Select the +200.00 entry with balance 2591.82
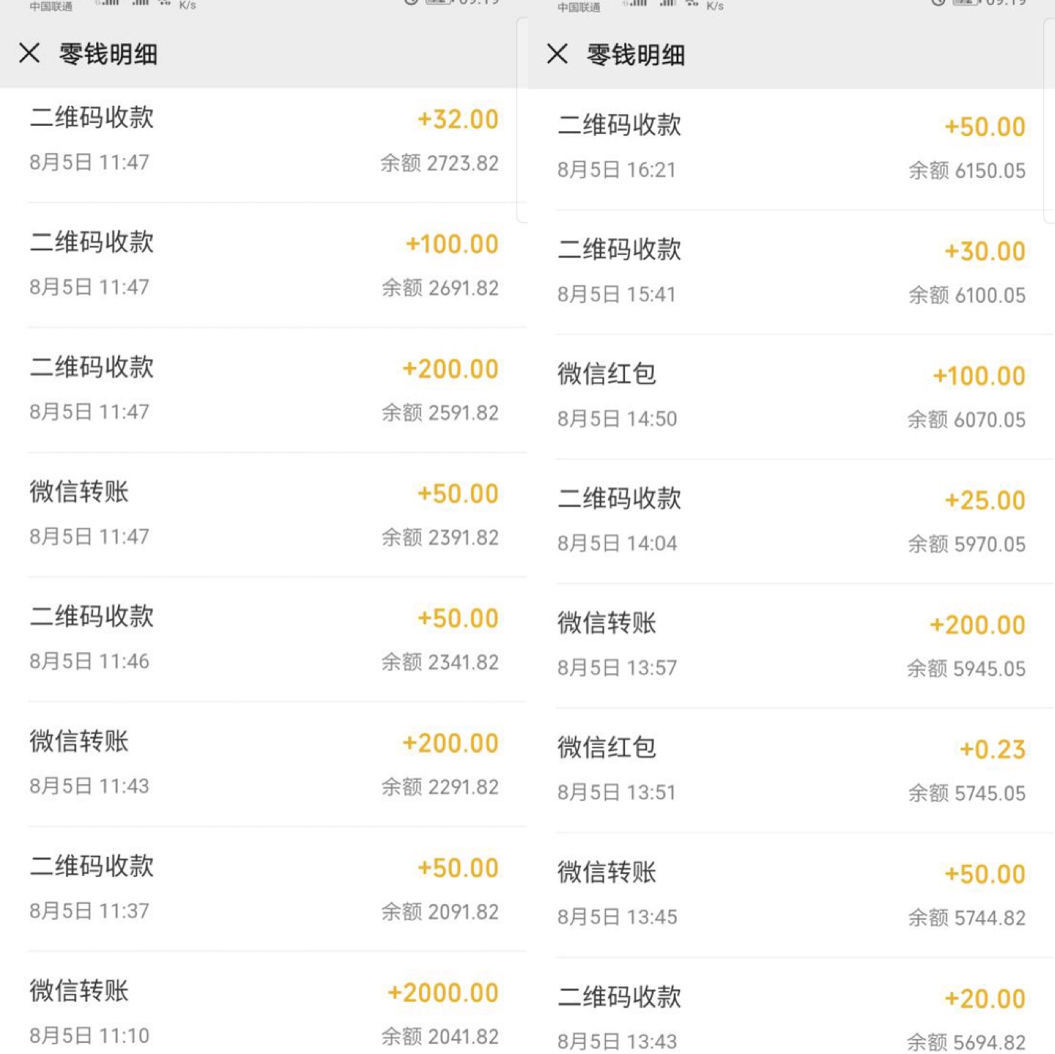 (x=264, y=390)
